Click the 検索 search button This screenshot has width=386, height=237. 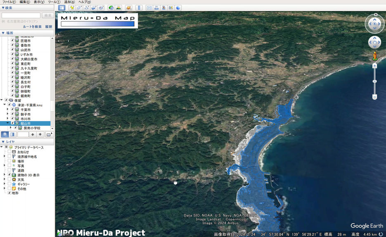click(48, 16)
